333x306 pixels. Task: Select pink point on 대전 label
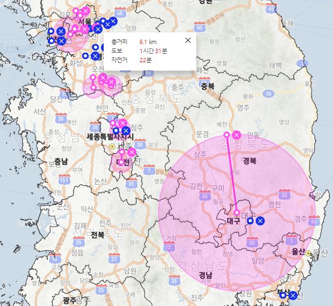click(x=121, y=162)
